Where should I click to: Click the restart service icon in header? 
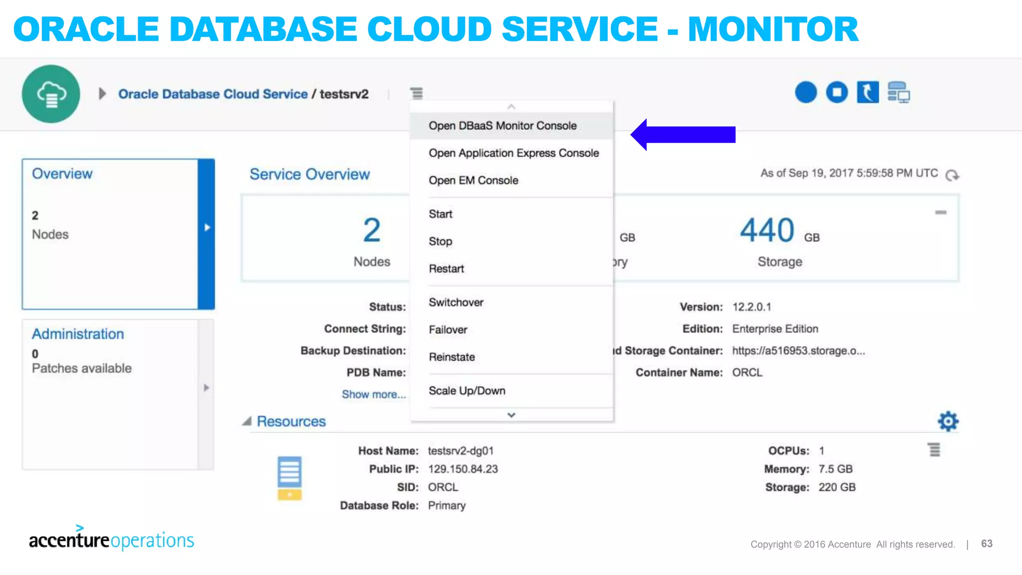click(868, 92)
